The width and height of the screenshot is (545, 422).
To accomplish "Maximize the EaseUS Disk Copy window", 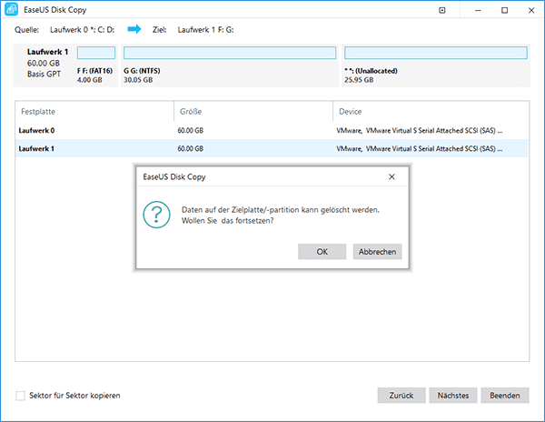I will pyautogui.click(x=504, y=11).
